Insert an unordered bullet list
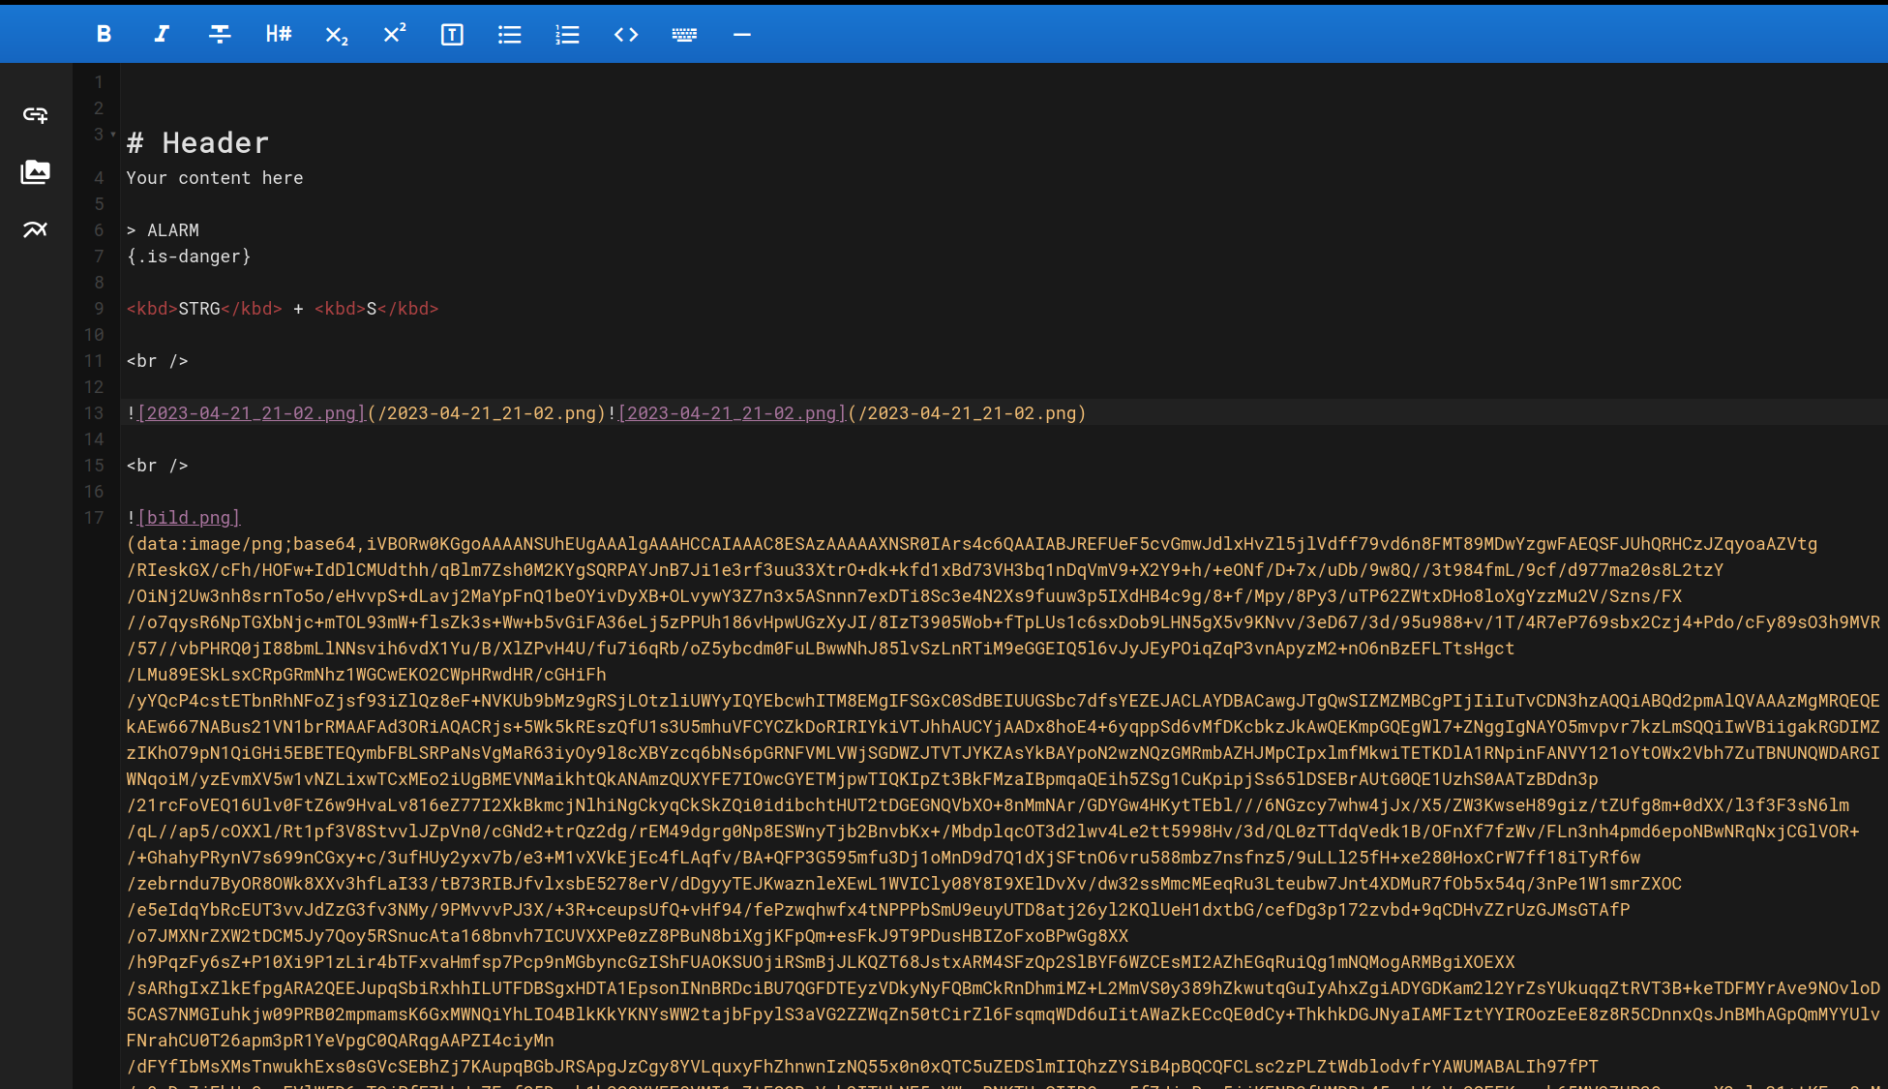Screen dimensions: 1888x1089 point(510,35)
